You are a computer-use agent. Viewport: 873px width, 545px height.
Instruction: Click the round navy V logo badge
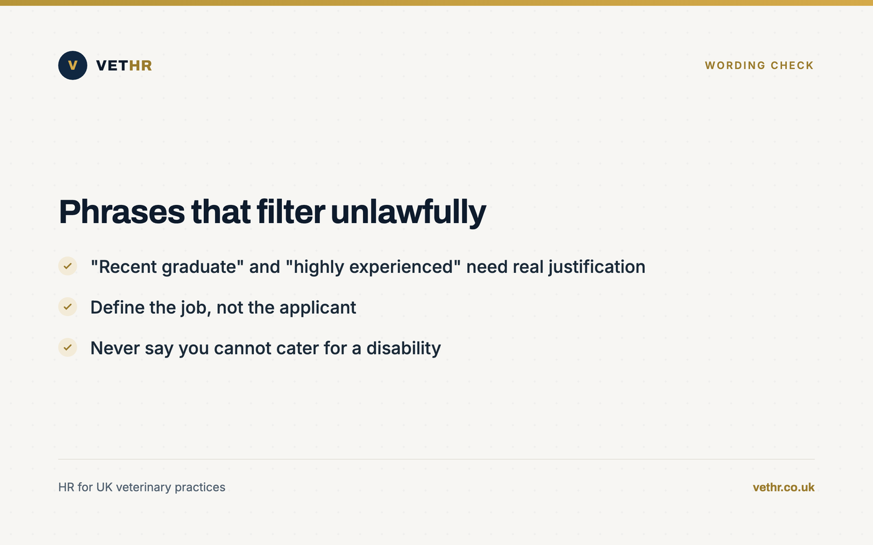(72, 65)
